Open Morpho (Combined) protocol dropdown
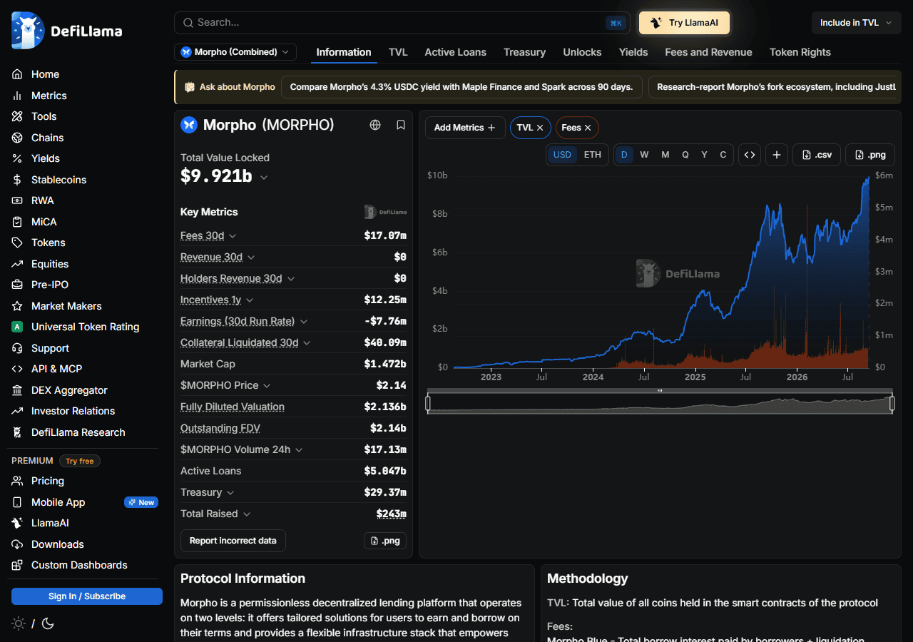The width and height of the screenshot is (913, 642). [235, 52]
